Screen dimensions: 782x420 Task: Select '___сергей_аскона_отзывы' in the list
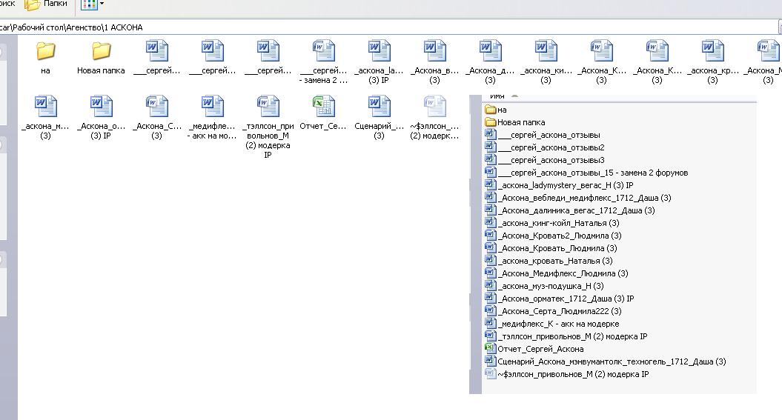point(543,135)
